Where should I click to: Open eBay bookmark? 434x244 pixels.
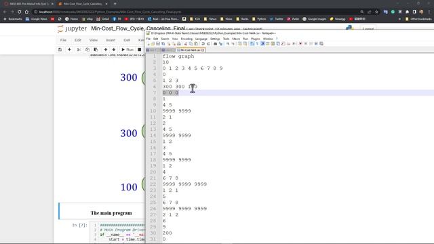(x=87, y=19)
